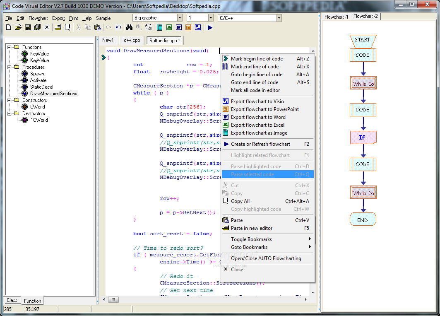
Task: Click the toolbar Paste clipboard icon
Action: tap(97, 27)
